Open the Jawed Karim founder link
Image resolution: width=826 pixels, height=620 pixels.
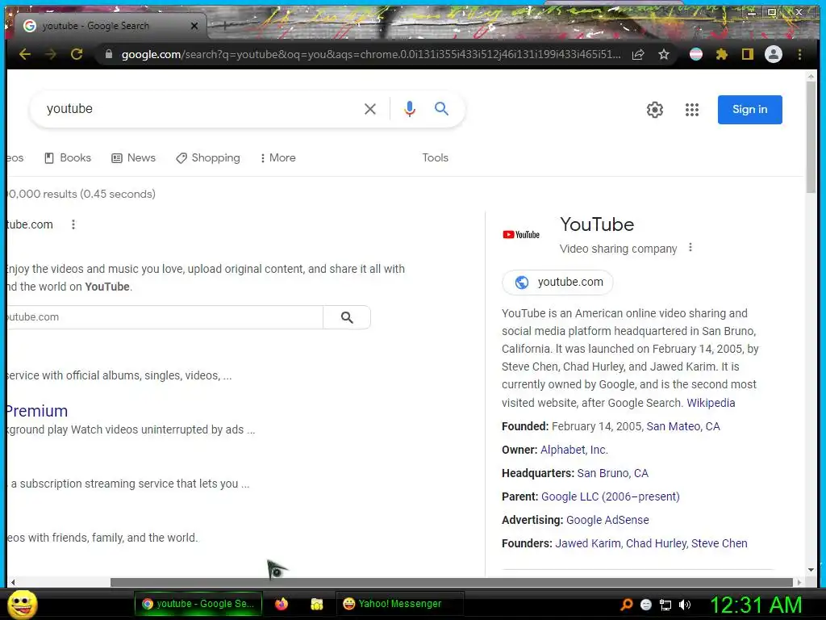(x=588, y=543)
